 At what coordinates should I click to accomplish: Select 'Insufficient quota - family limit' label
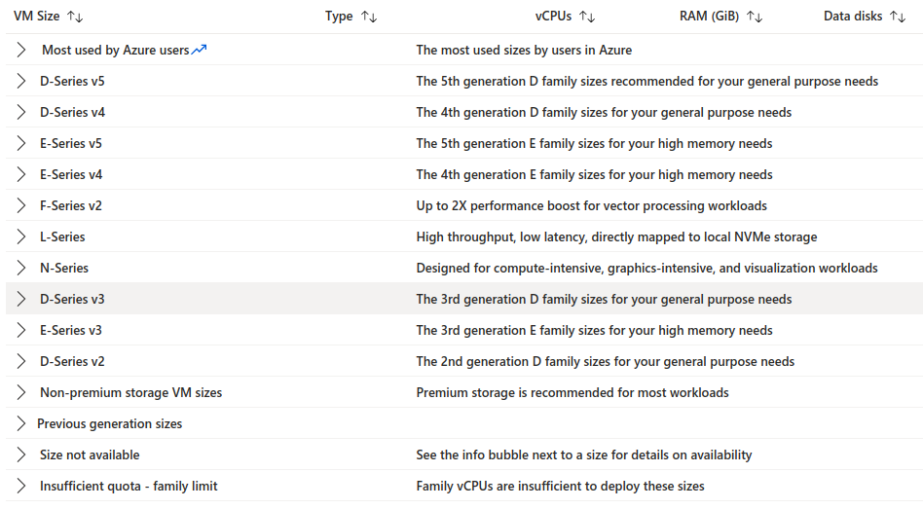(129, 487)
